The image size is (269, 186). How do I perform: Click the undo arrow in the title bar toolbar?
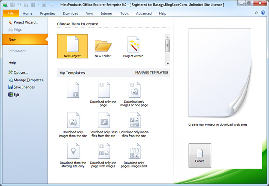[x=19, y=5]
